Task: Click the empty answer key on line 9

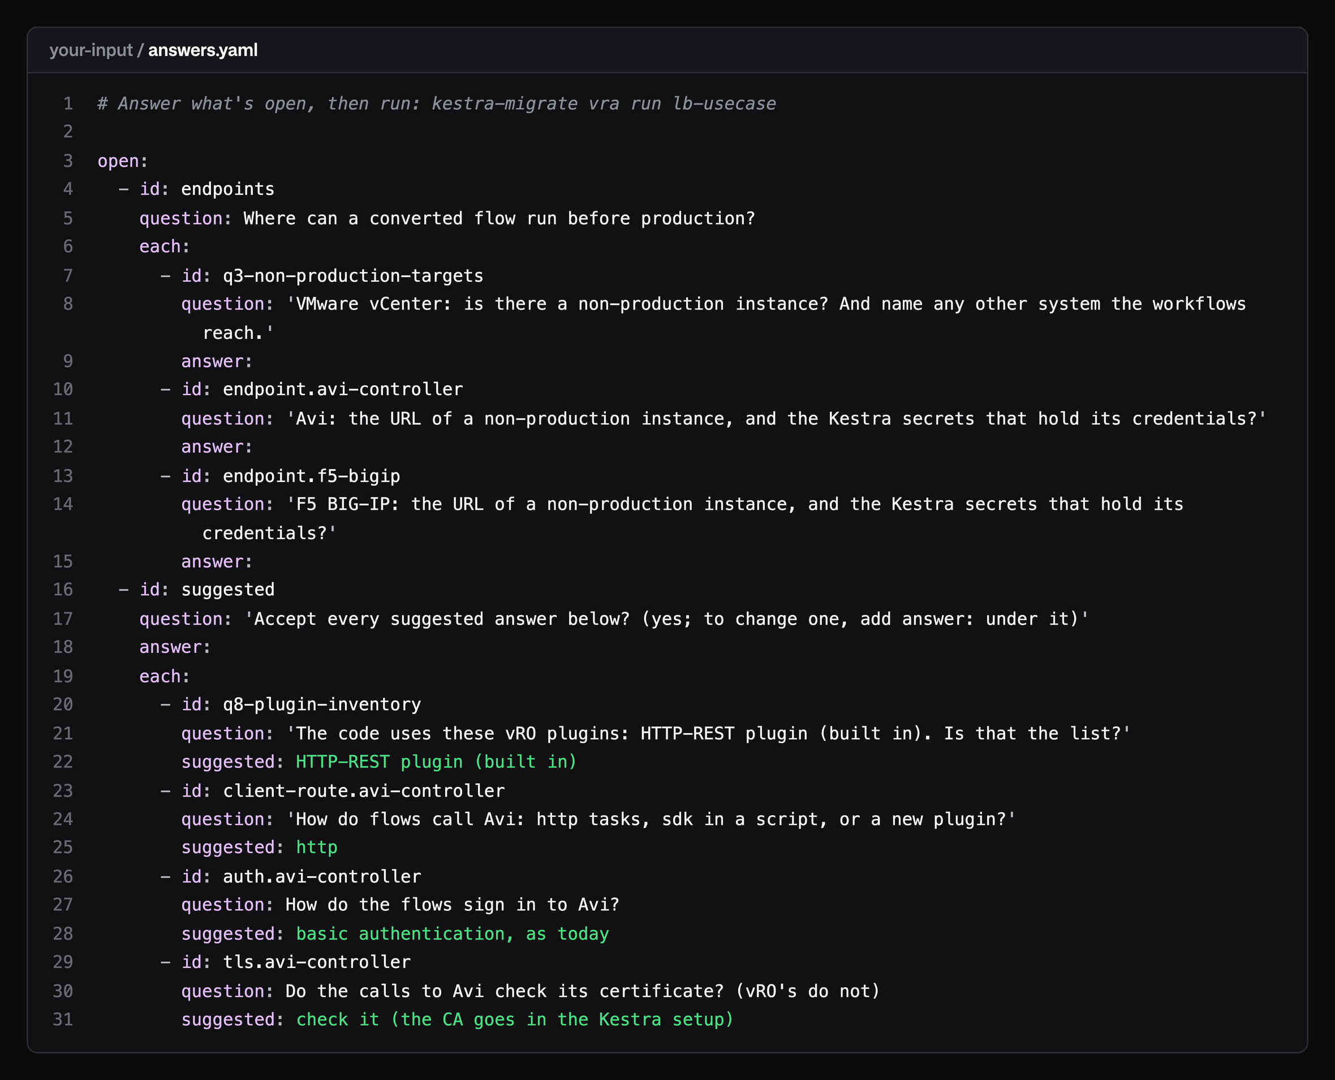Action: pyautogui.click(x=217, y=362)
